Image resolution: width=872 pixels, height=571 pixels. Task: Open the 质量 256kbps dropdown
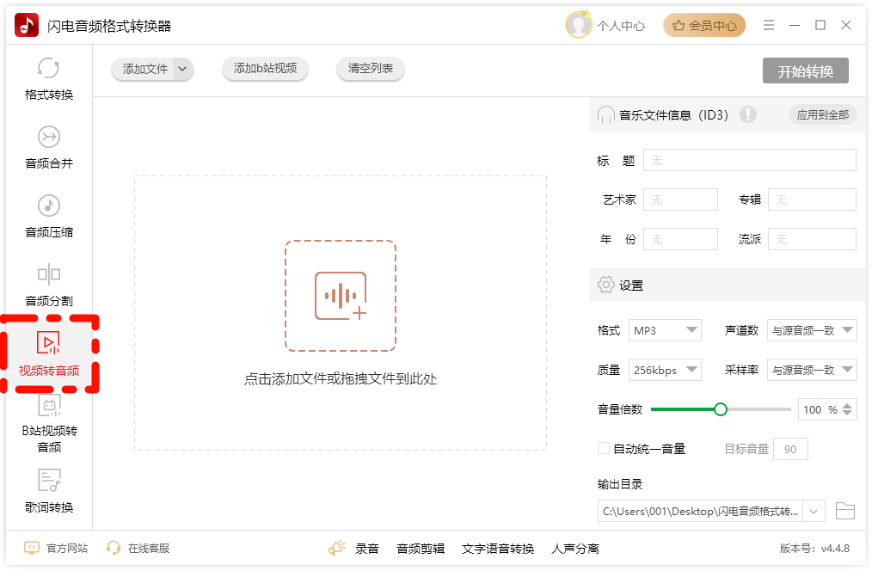[665, 370]
